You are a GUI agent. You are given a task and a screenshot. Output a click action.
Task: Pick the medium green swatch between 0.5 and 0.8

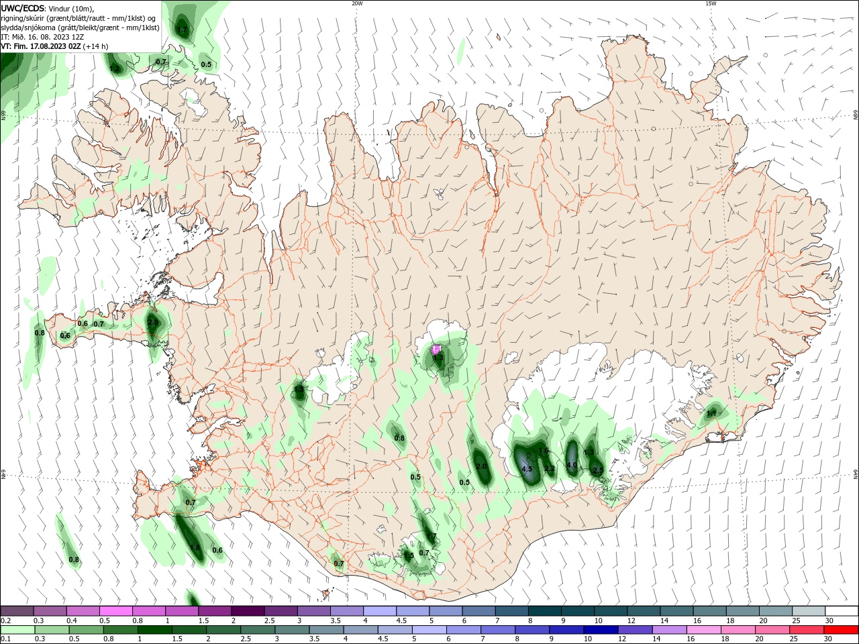tap(86, 629)
